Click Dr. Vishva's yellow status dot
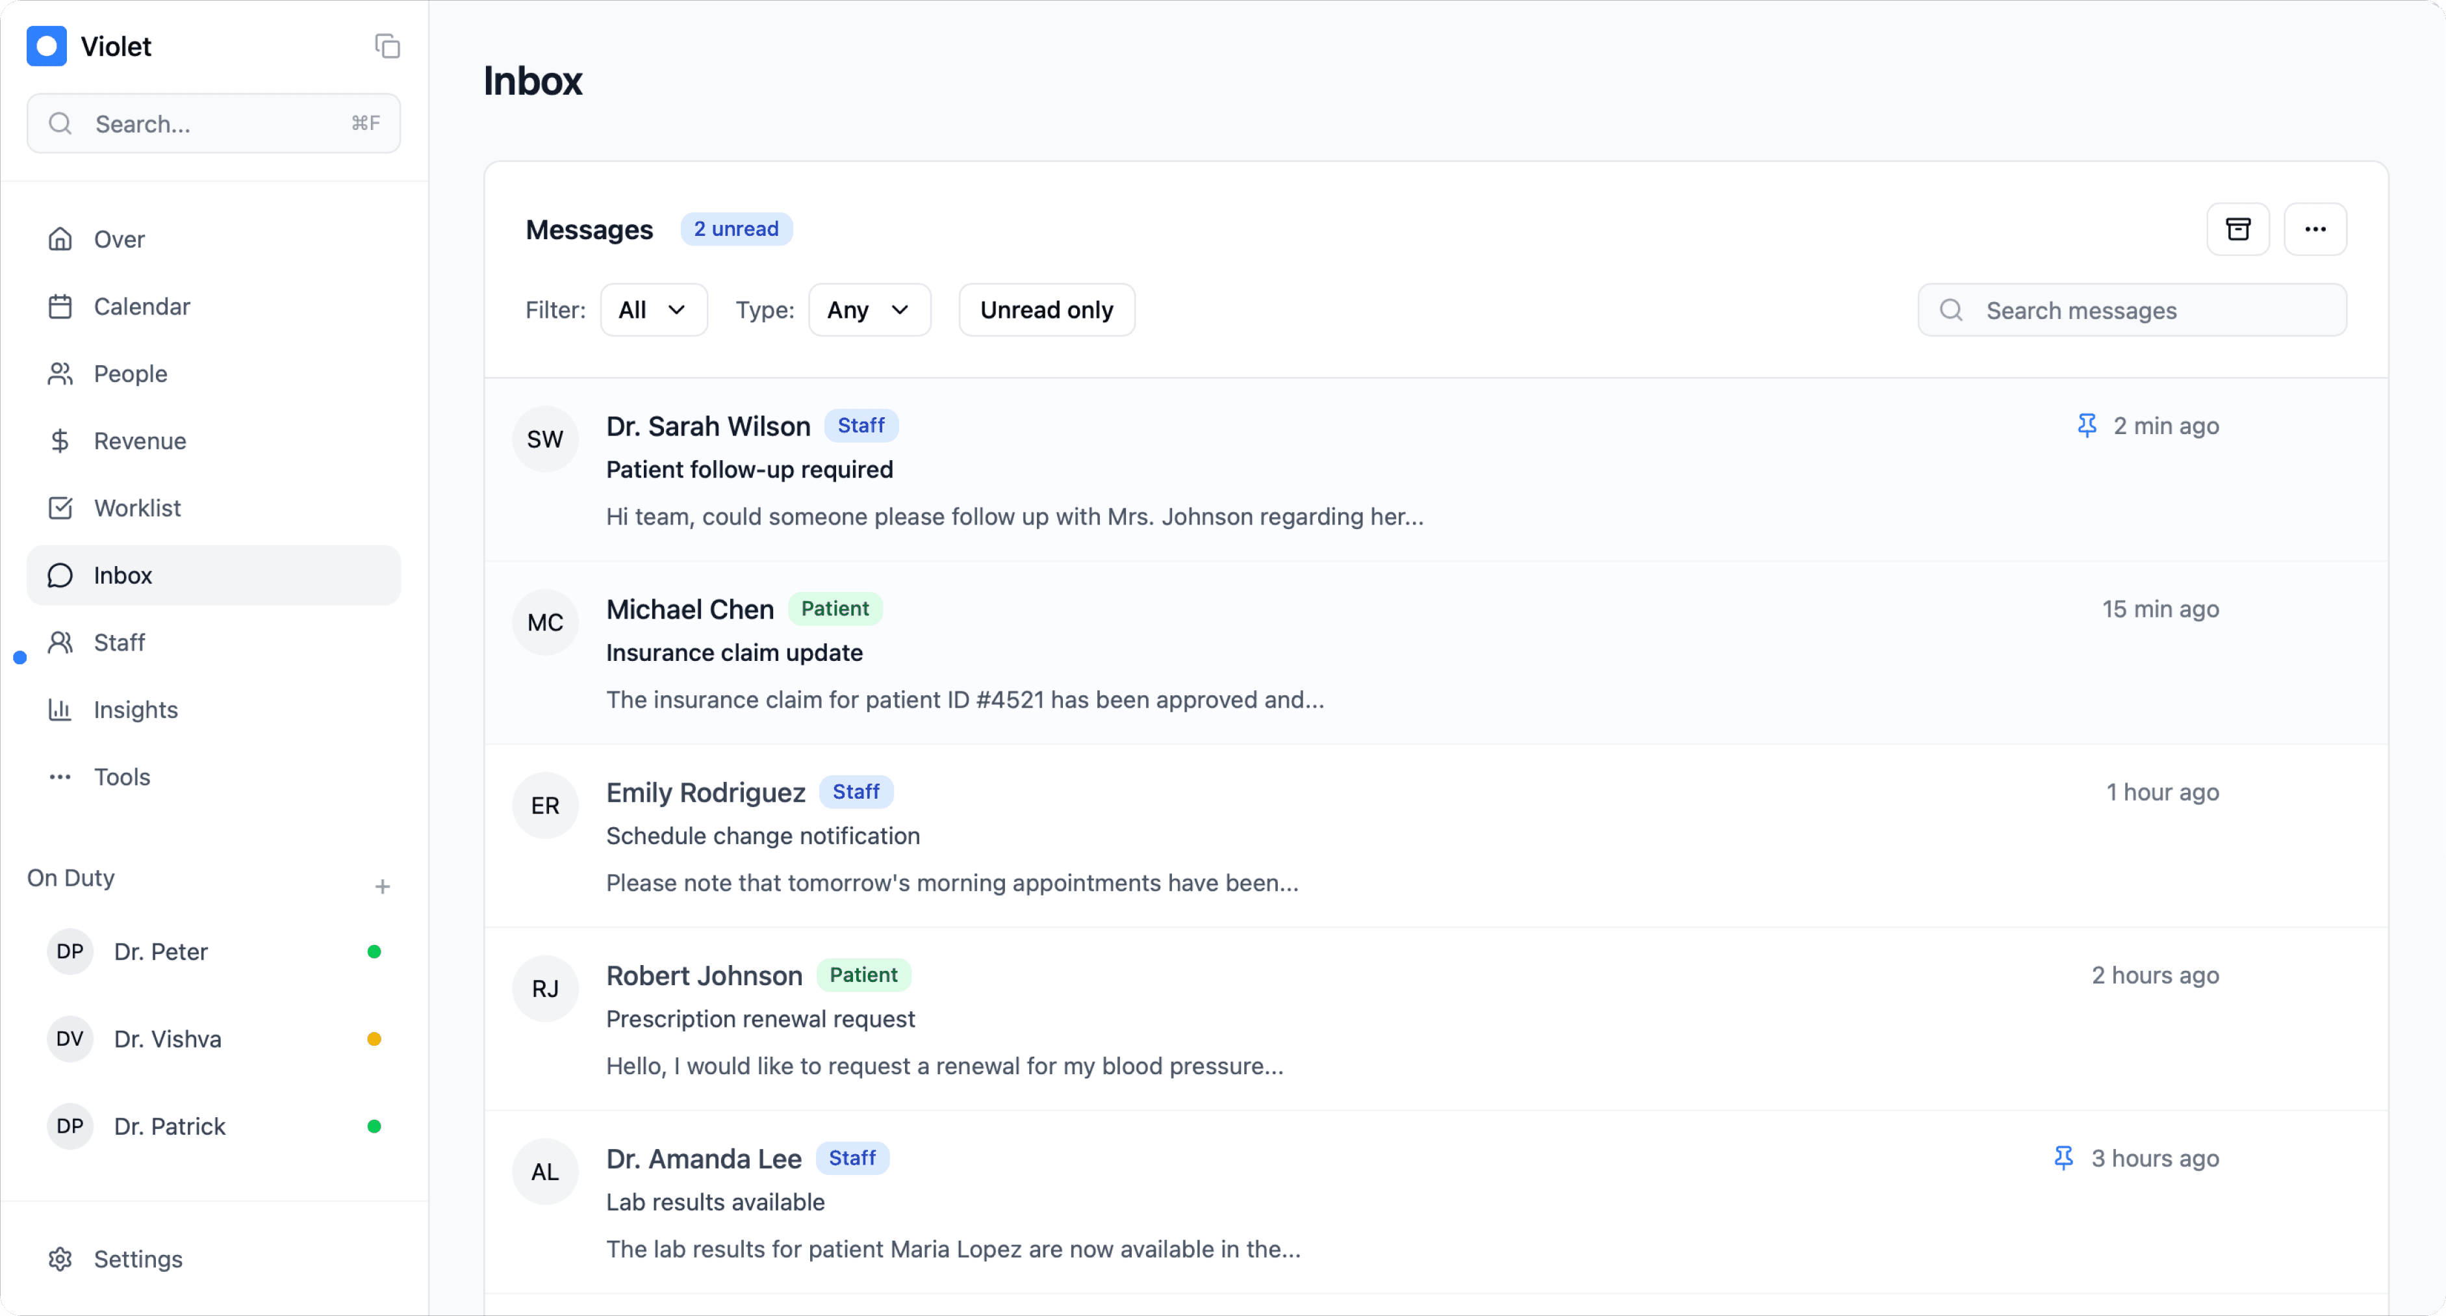 pos(374,1040)
